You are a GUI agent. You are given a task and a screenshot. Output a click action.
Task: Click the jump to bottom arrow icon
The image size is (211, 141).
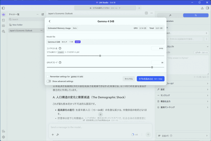pyautogui.click(x=100, y=114)
